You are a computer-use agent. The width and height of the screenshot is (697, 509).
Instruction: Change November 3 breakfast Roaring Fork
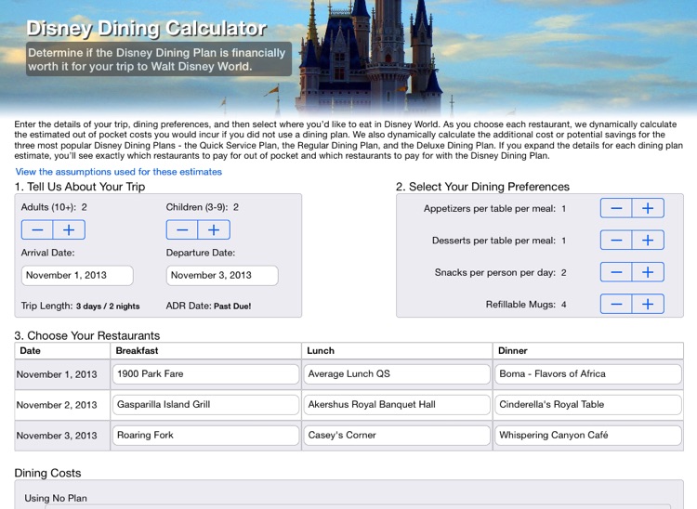pyautogui.click(x=205, y=436)
